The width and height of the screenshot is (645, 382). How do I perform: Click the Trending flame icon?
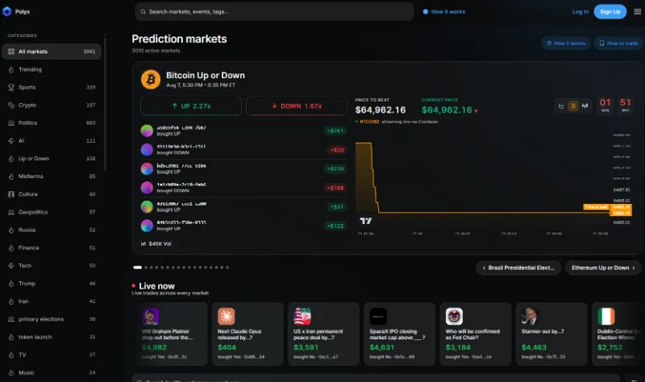(11, 69)
